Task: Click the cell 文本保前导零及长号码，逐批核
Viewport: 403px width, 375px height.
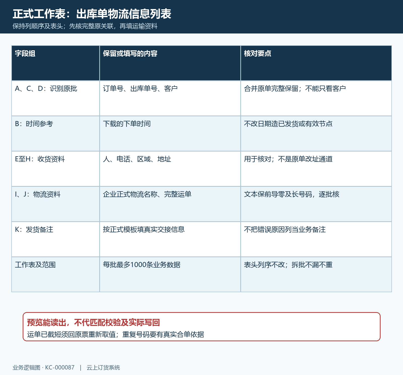Action: coord(316,204)
